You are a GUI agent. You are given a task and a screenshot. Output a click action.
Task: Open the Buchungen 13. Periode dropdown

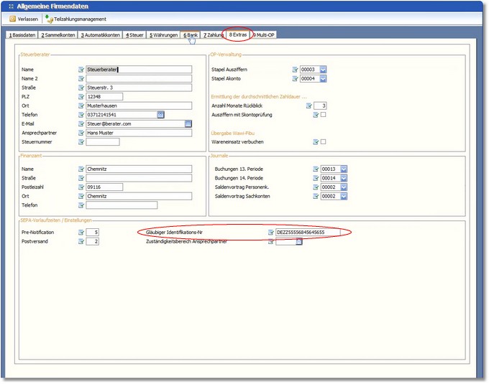click(343, 169)
